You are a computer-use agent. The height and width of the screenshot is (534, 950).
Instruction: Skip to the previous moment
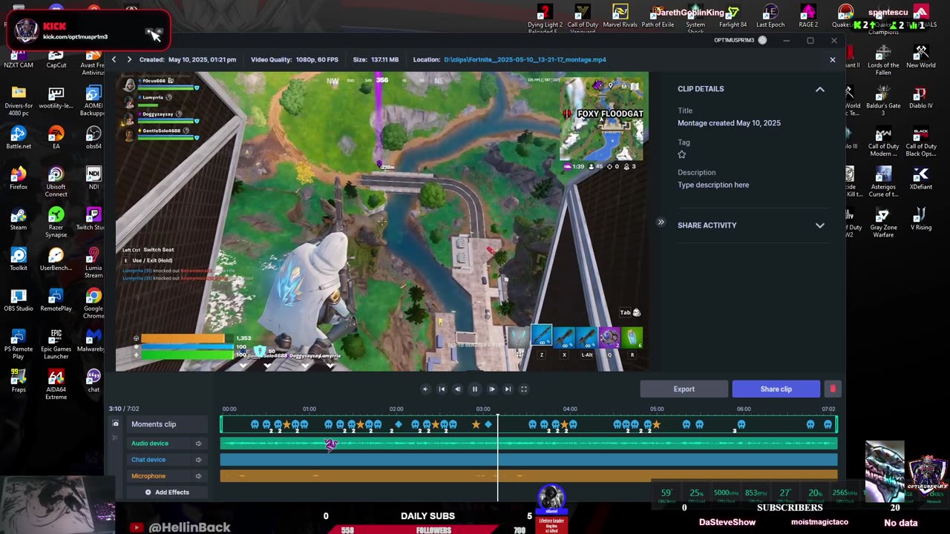tap(442, 389)
